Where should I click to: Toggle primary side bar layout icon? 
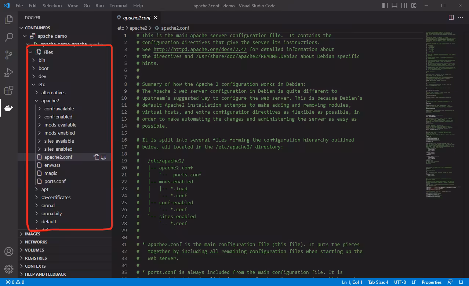(385, 5)
